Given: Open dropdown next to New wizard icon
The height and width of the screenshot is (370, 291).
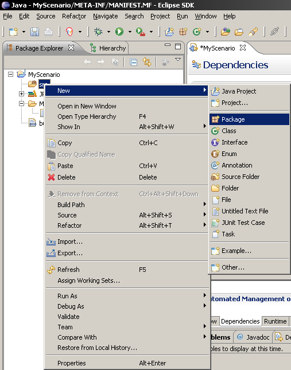Looking at the screenshot, I should (24, 32).
